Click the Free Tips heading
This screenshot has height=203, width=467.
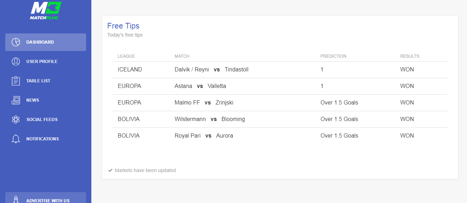123,26
